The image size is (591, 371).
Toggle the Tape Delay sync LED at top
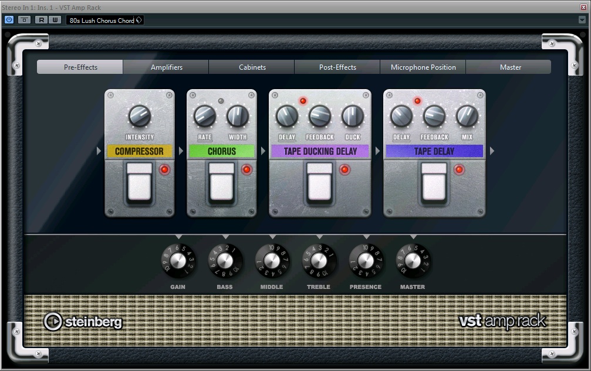click(x=417, y=101)
